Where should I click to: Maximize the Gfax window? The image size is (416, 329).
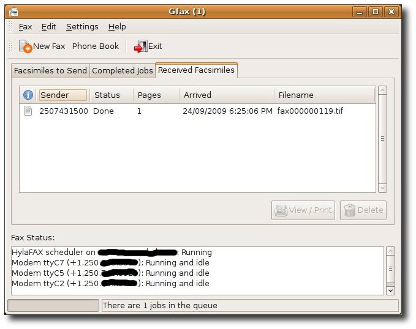(x=376, y=12)
